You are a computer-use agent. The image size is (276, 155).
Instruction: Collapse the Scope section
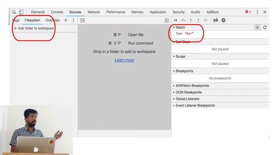179,56
